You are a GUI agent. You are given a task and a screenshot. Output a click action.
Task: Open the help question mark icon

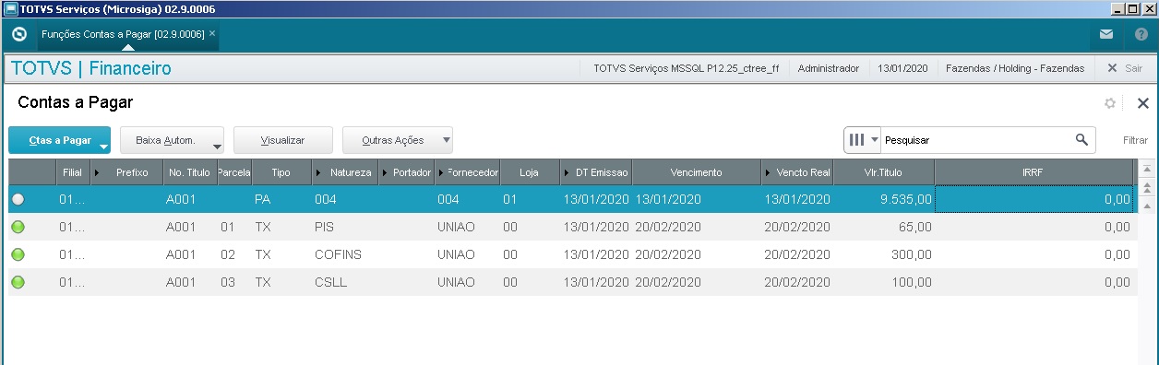(x=1141, y=34)
